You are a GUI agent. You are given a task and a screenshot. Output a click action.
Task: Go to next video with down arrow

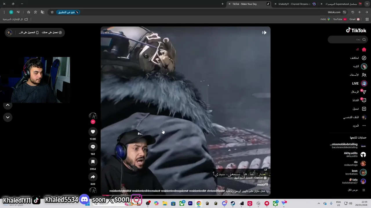point(8,117)
